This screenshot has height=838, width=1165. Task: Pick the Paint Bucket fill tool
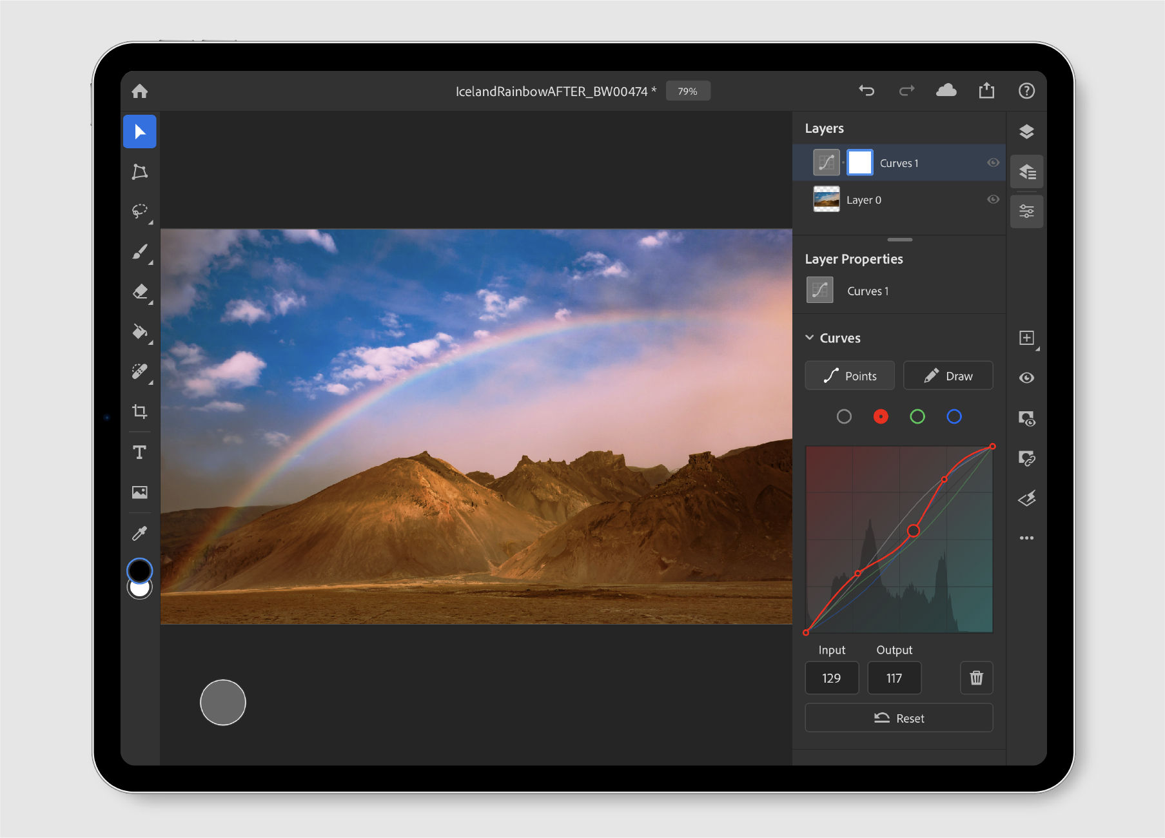pyautogui.click(x=139, y=331)
